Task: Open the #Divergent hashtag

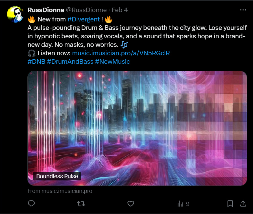Action: [83, 19]
